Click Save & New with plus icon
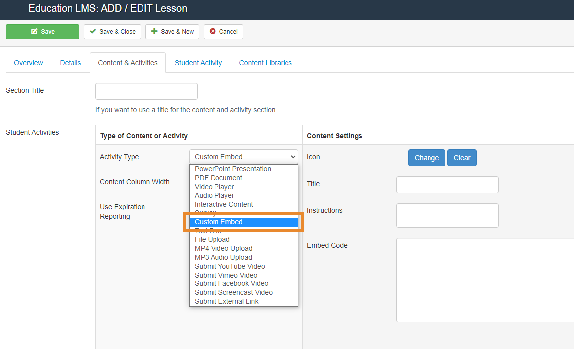The height and width of the screenshot is (349, 574). click(x=172, y=32)
